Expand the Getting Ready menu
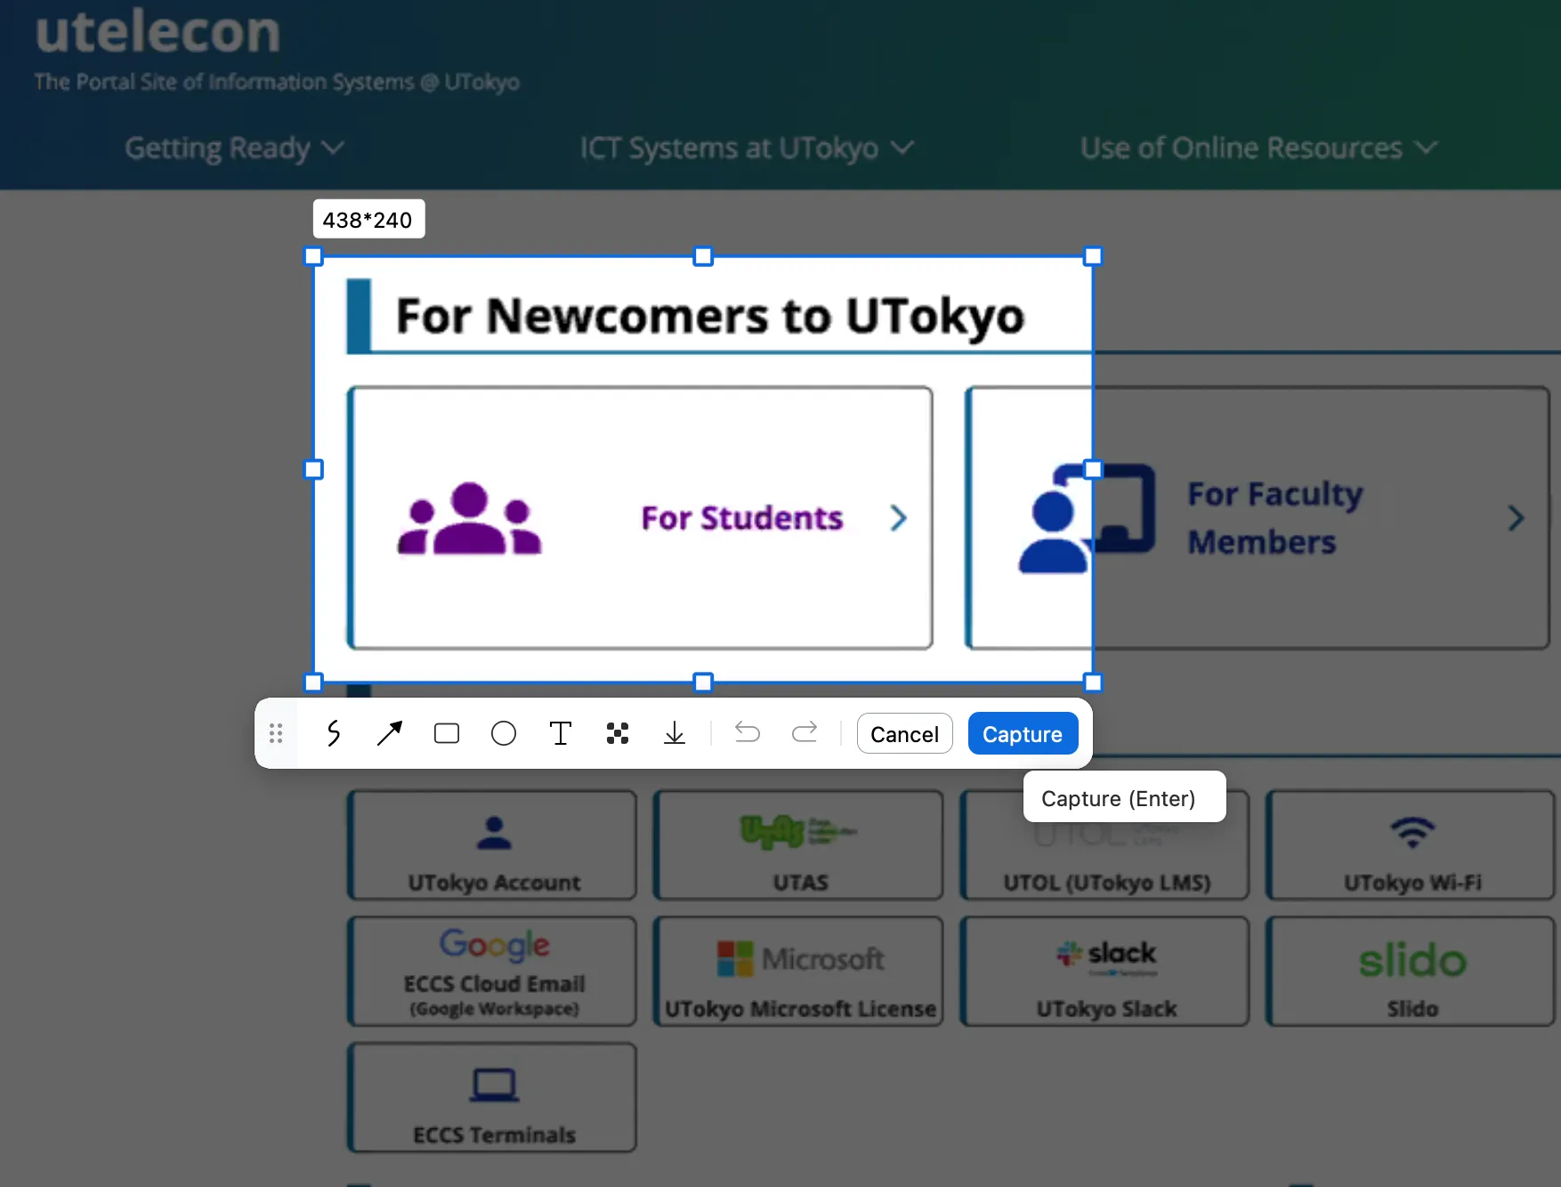Screen dimensions: 1561x1187 click(x=234, y=148)
